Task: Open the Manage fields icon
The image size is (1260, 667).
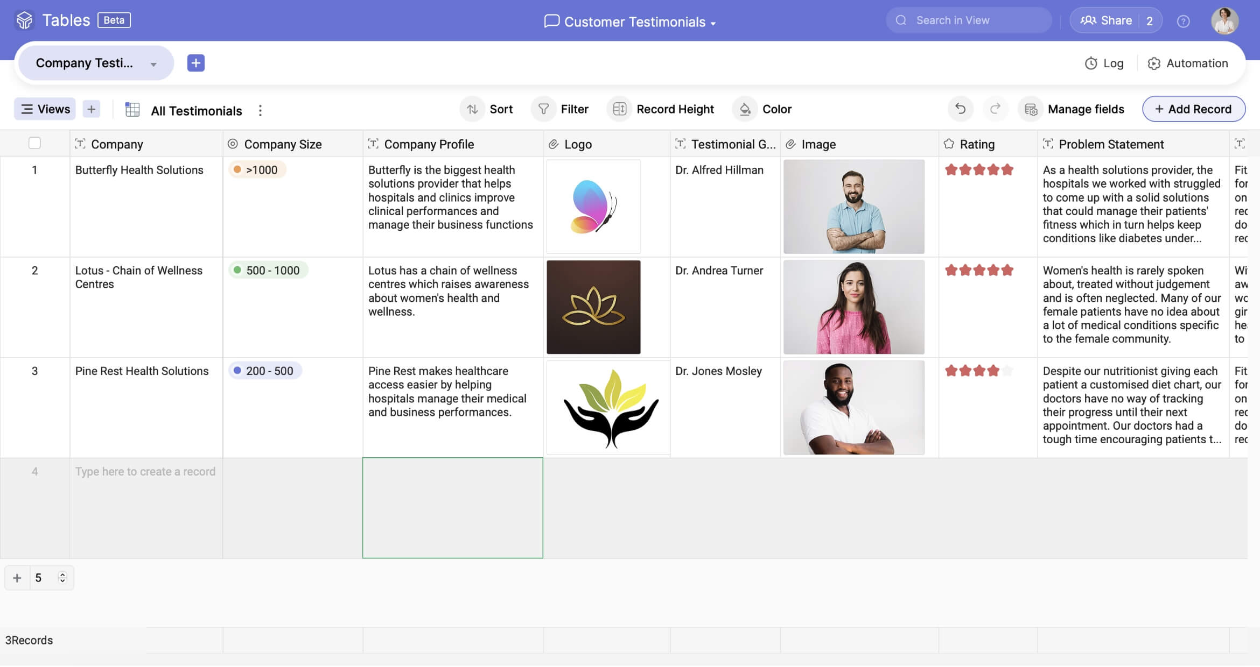Action: click(x=1031, y=110)
